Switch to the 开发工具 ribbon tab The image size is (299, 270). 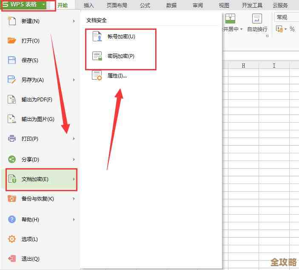[252, 5]
